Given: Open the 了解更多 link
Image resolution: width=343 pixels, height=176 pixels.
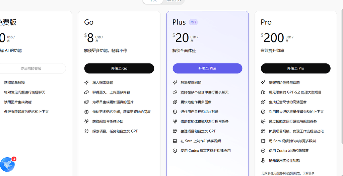Looking at the screenshot, I should 308,173.
